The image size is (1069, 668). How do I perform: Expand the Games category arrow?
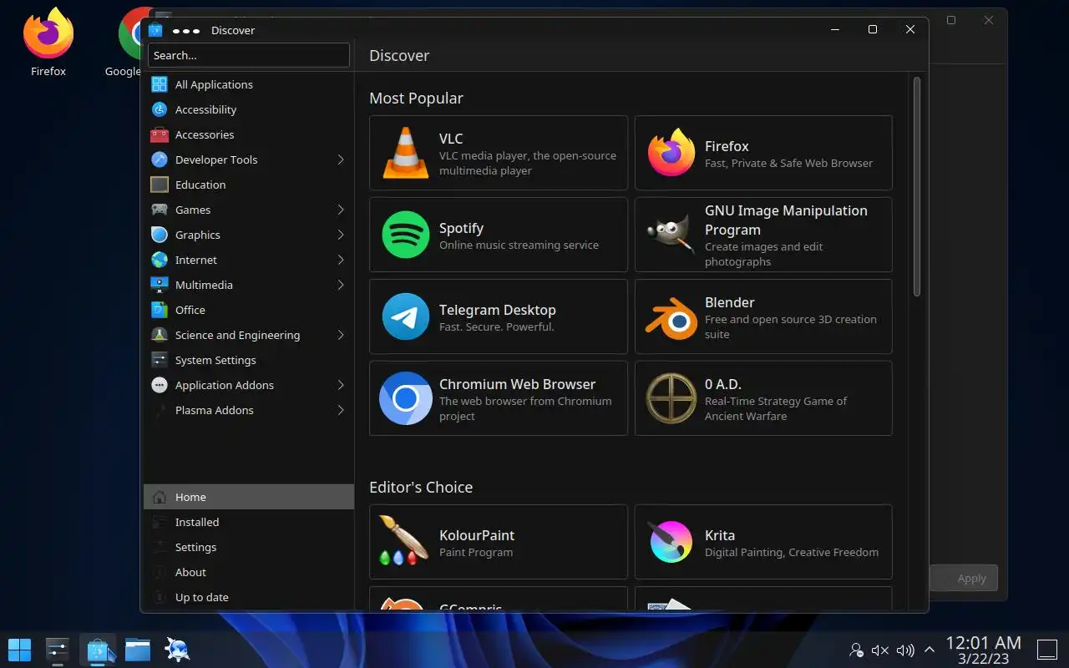pos(341,210)
